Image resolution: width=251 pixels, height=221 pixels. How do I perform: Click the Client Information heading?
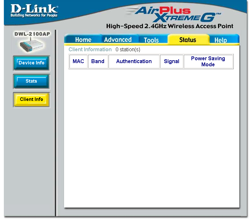(90, 49)
